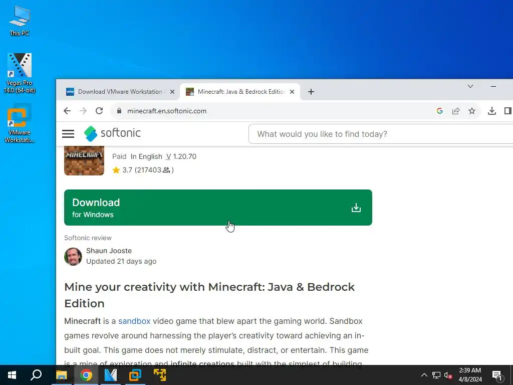Open VMware Workstation desktop shortcut

(20, 123)
